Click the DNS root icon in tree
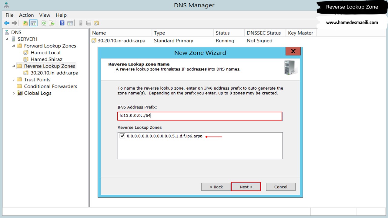The image size is (388, 218). click(7, 32)
